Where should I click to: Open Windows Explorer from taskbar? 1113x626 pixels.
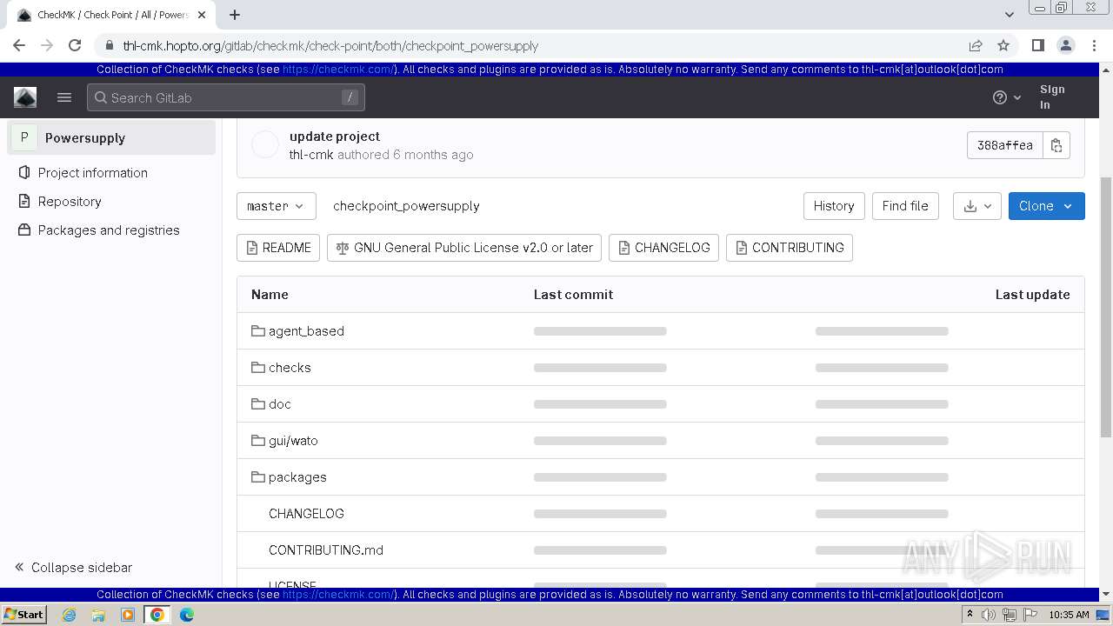(98, 615)
